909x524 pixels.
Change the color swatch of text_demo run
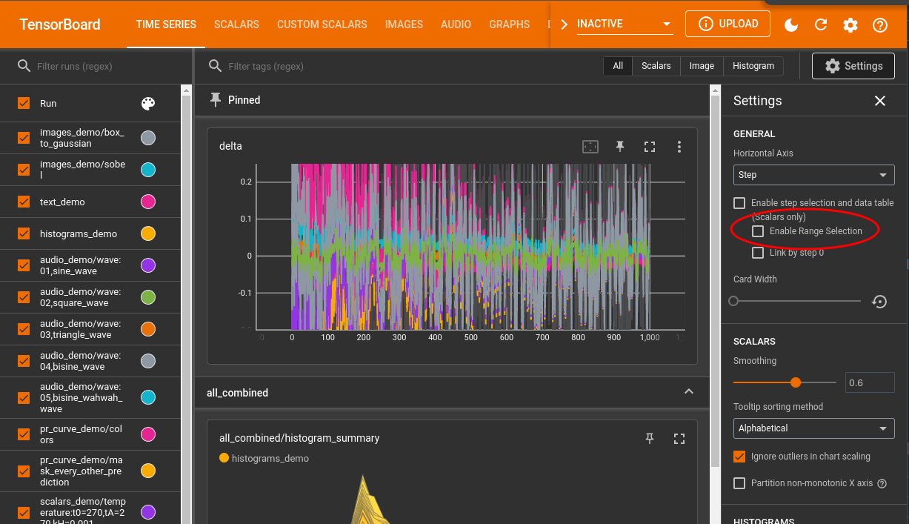pyautogui.click(x=147, y=202)
